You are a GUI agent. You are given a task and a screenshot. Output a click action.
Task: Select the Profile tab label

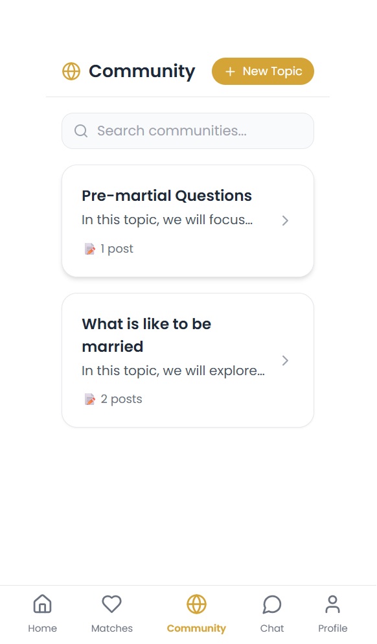tap(332, 628)
